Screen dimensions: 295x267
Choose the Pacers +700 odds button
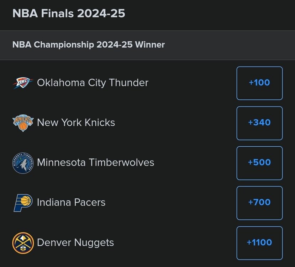259,203
